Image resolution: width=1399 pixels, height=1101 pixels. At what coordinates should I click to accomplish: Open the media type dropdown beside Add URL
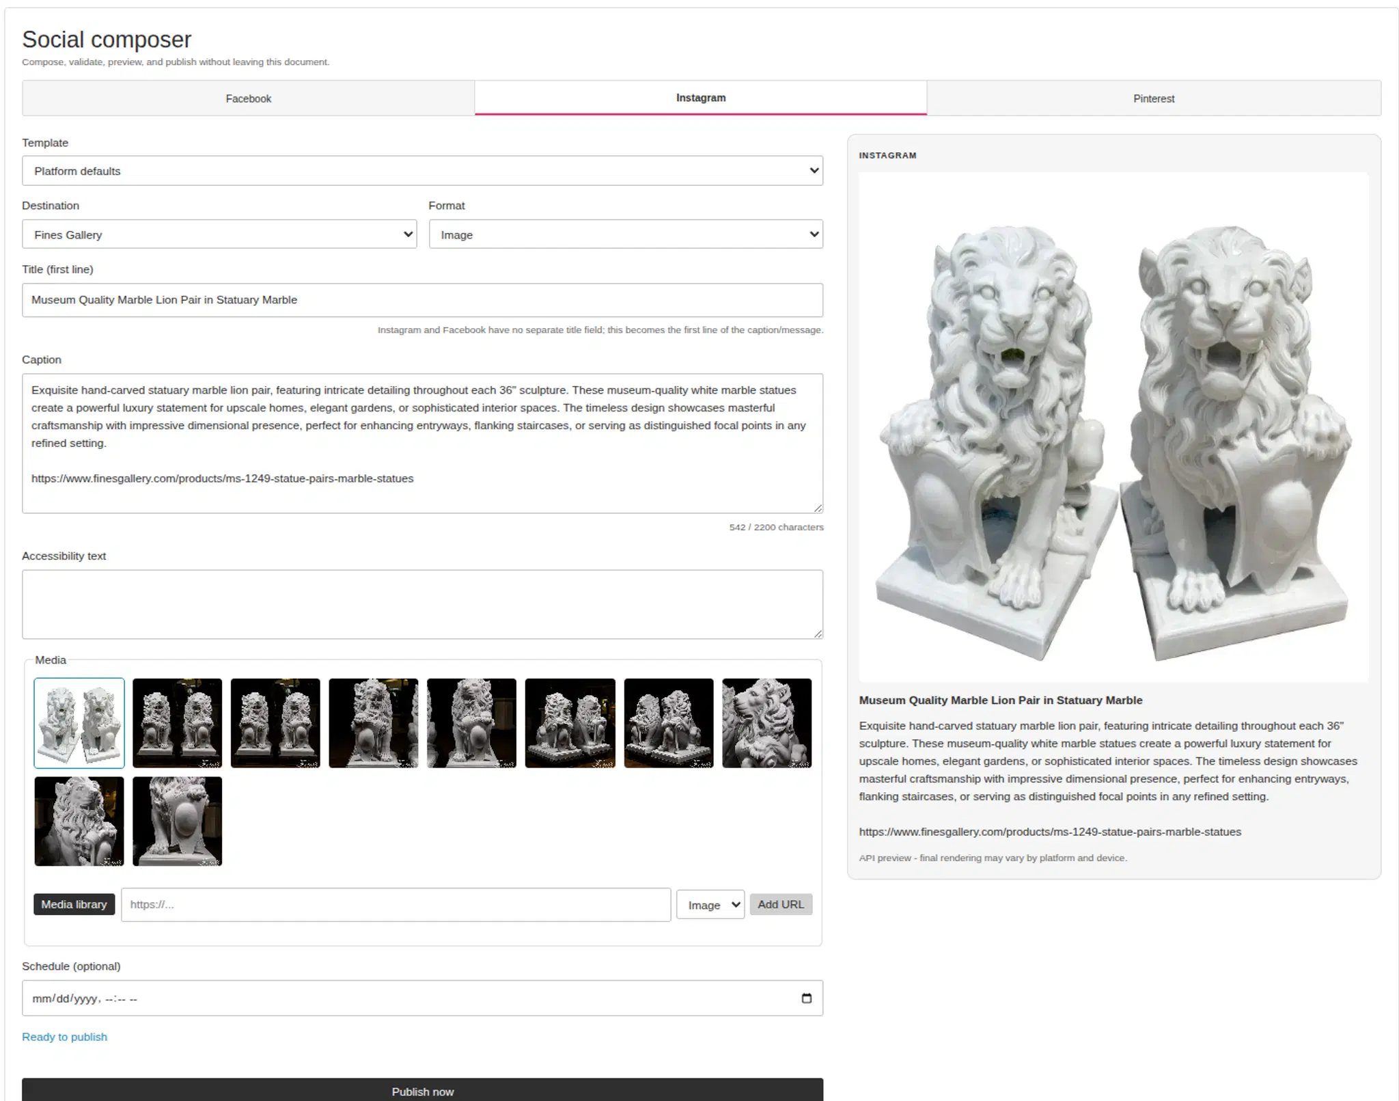point(710,905)
